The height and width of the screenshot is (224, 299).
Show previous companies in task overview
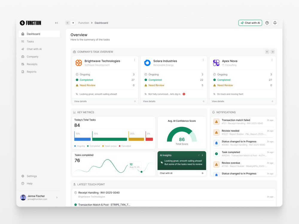[267, 52]
